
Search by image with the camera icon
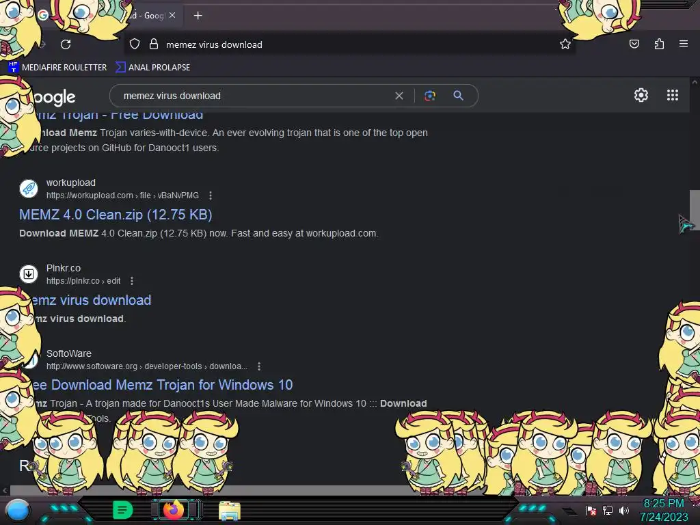[430, 96]
